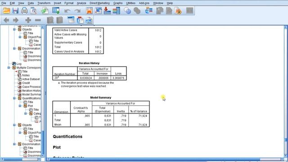Click the Collapse minus icon in outline toolbar
This screenshot has width=288, height=162.
38,20
